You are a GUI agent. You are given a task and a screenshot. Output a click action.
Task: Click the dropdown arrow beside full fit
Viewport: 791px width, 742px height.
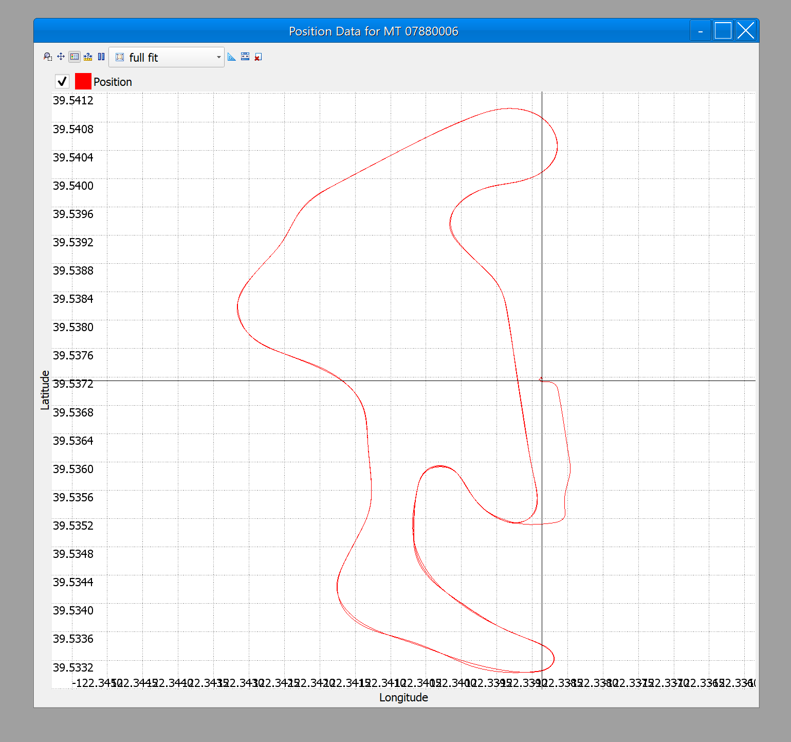click(x=218, y=57)
